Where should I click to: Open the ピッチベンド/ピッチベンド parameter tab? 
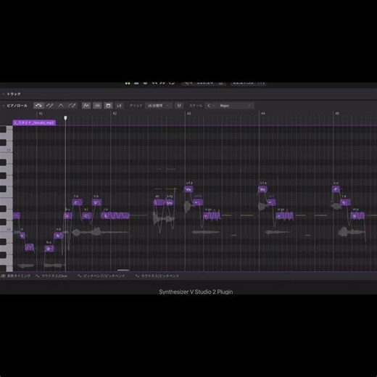[101, 275]
